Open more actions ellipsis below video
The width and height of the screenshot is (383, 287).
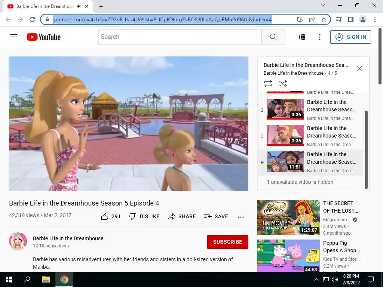(x=241, y=217)
